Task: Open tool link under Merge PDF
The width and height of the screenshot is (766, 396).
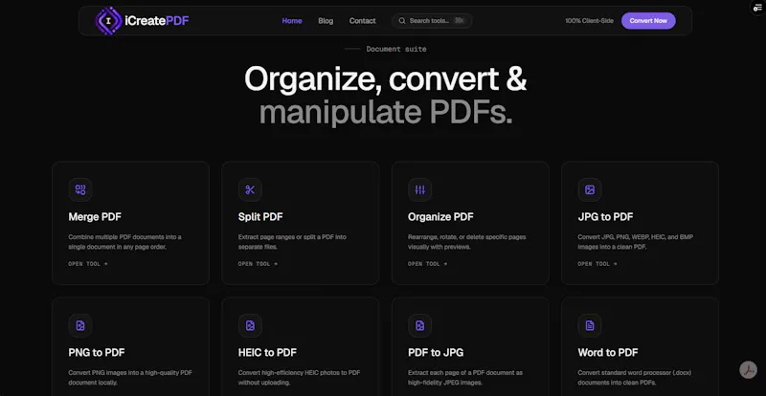Action: point(88,264)
